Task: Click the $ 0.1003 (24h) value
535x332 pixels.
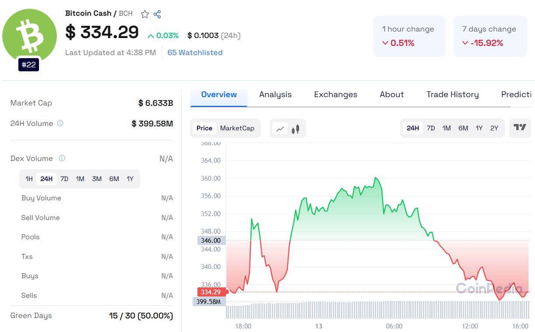Action: pyautogui.click(x=214, y=35)
